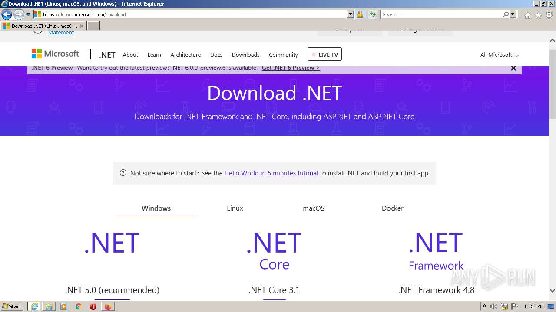
Task: Open a new blank tab
Action: pyautogui.click(x=93, y=26)
